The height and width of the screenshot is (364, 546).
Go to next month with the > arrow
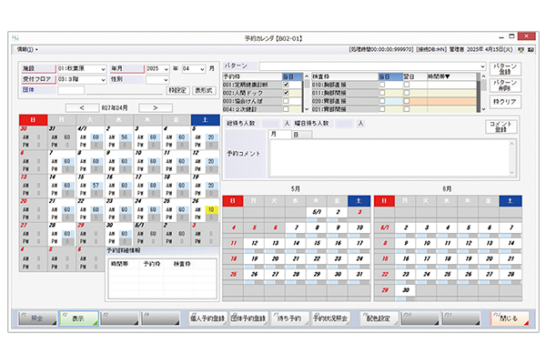(156, 107)
